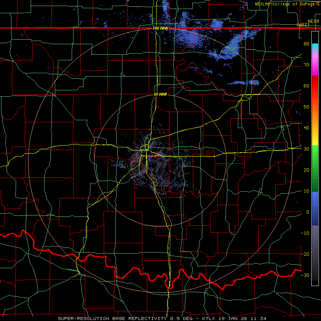321x321 pixels.
Task: Click the 30 value on dBZ scale
Action: (x=306, y=149)
